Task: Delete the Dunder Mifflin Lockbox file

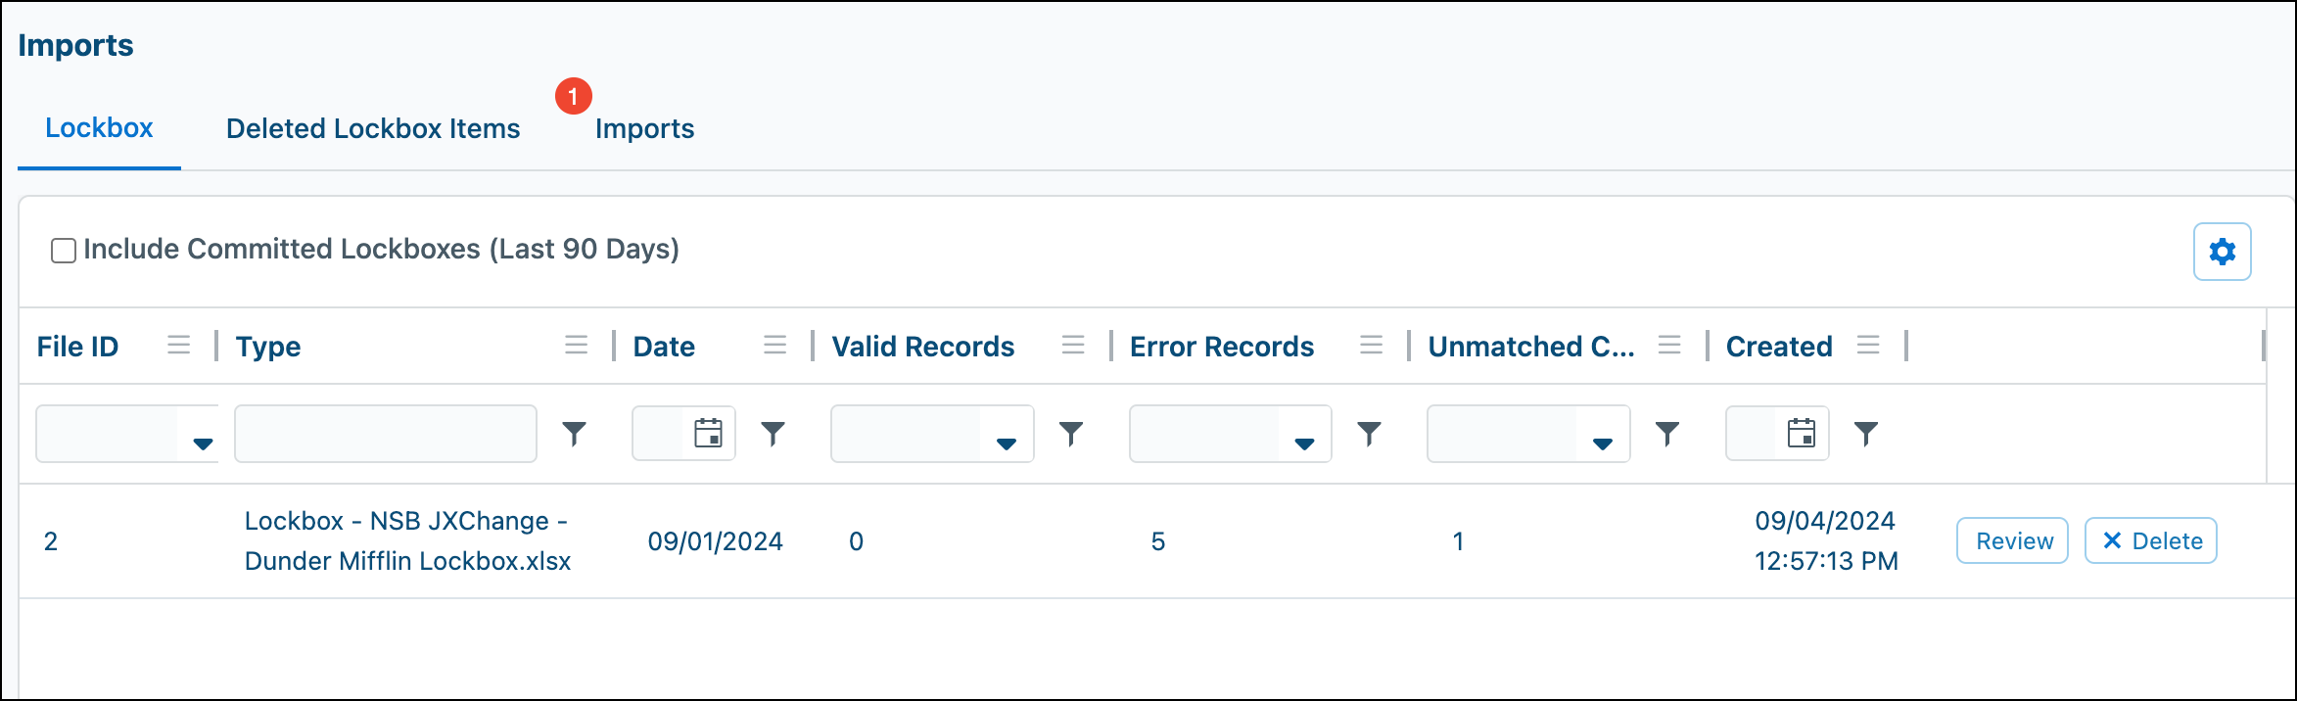Action: coord(2150,541)
